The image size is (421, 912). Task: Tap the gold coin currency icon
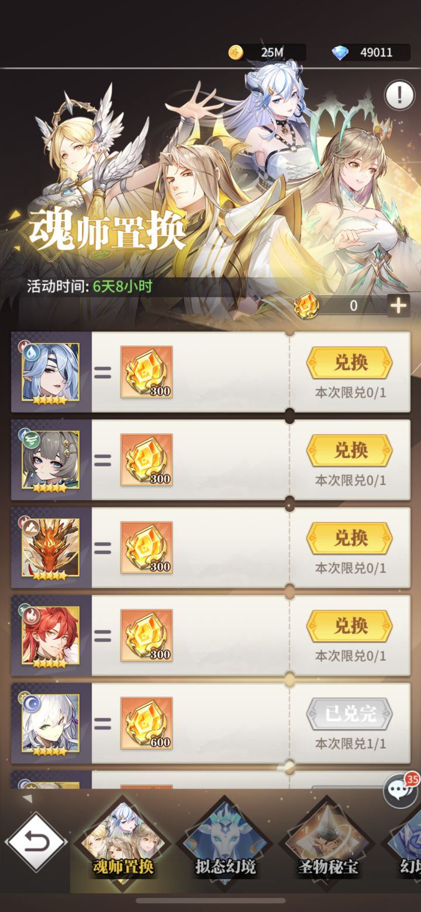[235, 53]
